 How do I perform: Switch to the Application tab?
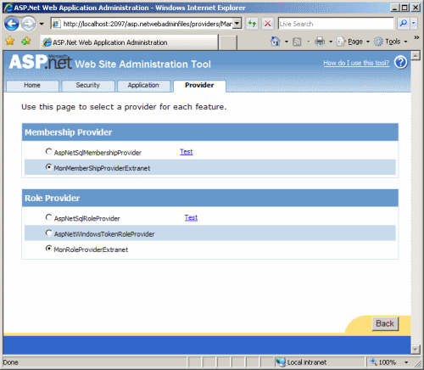(143, 86)
